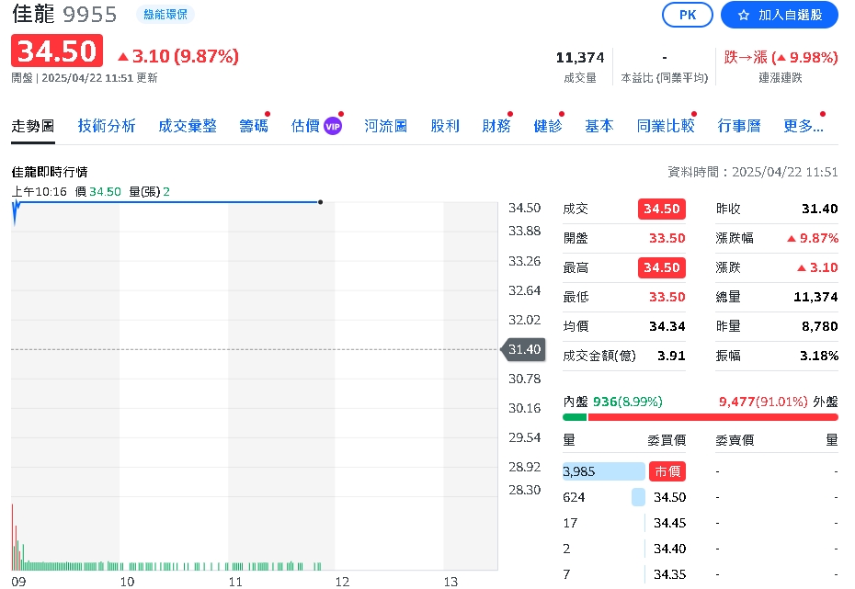Open the 綠能環保 category tag

(165, 15)
